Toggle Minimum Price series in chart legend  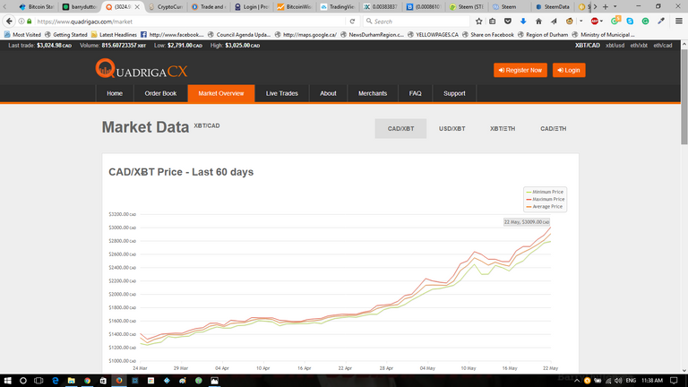[x=545, y=192]
